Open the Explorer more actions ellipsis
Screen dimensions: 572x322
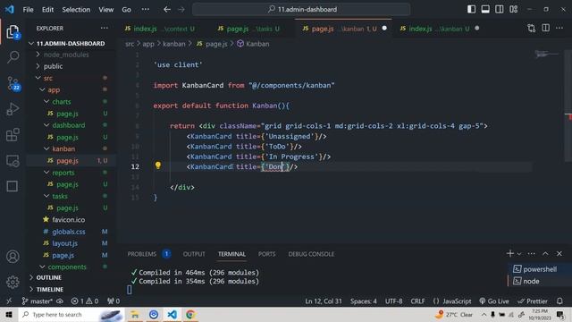coord(105,28)
